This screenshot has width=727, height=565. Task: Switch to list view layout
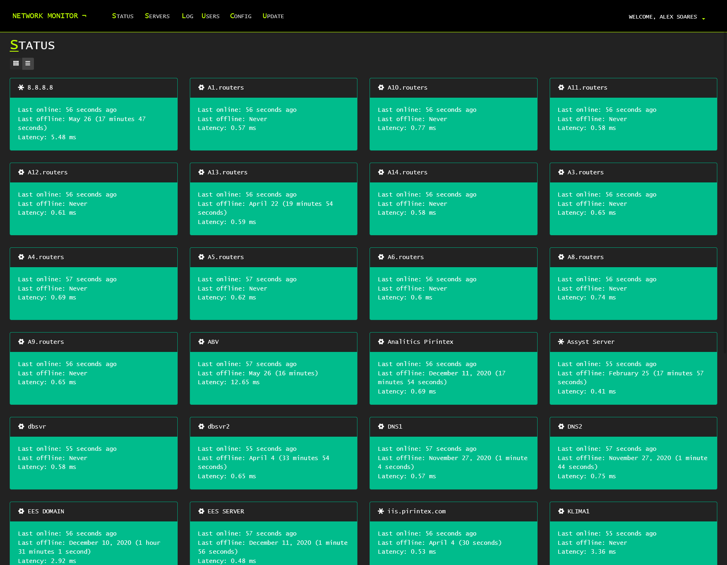click(x=28, y=63)
